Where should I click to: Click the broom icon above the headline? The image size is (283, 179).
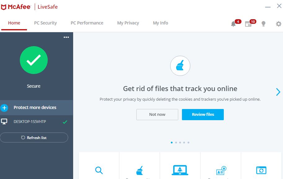pyautogui.click(x=180, y=66)
